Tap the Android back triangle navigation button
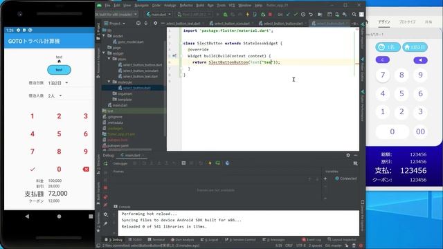 (x=27, y=216)
